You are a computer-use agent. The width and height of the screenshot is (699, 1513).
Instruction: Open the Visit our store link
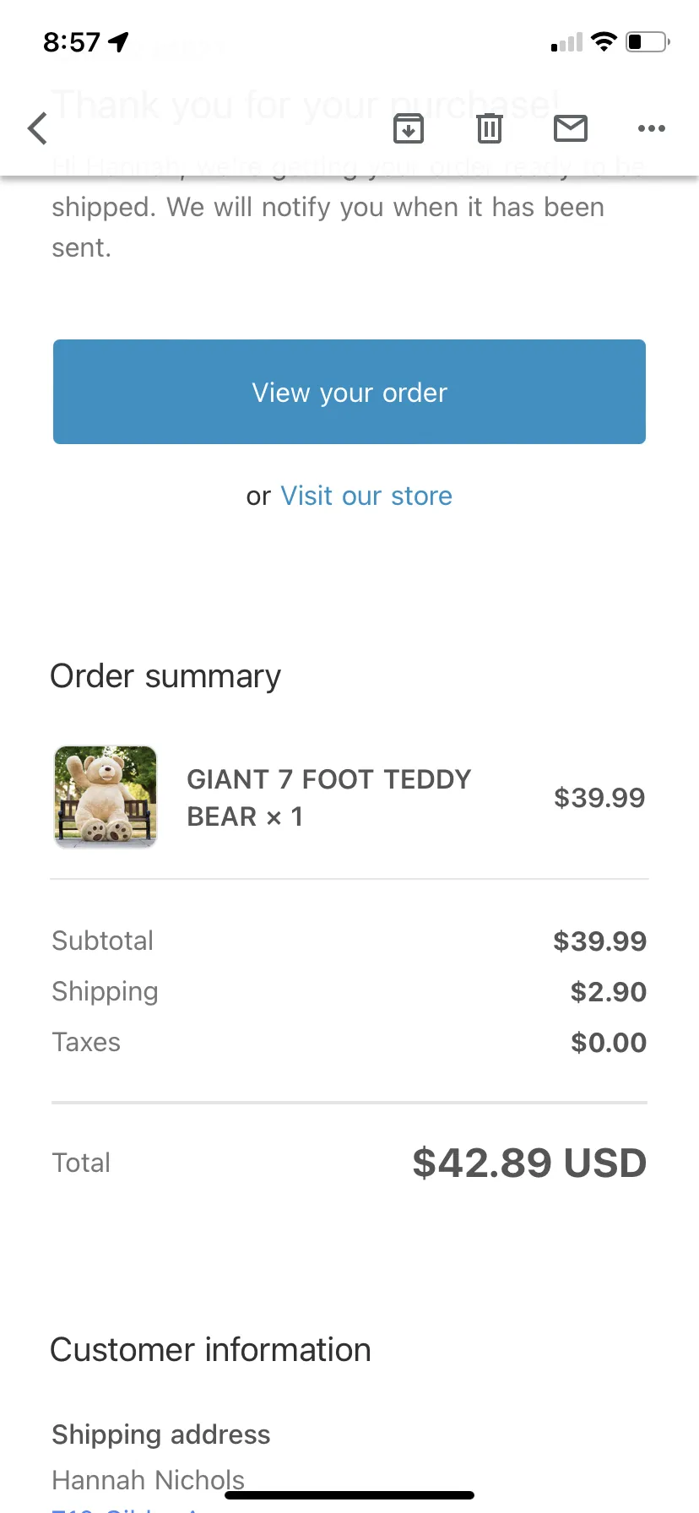[366, 496]
